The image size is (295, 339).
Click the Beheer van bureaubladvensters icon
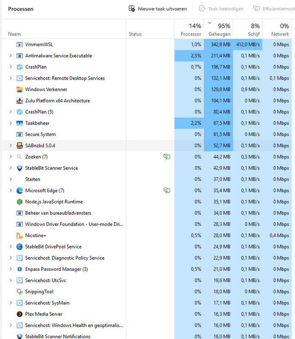19,213
